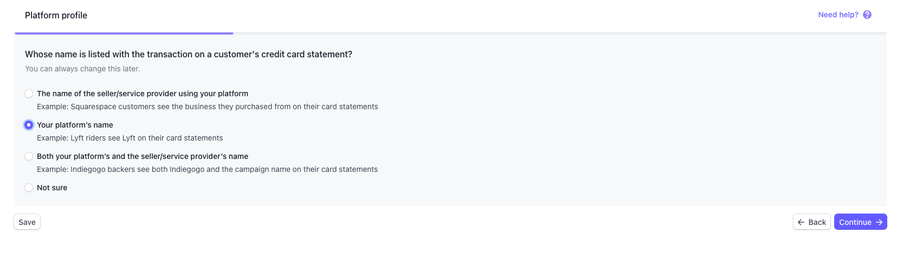This screenshot has height=253, width=916.
Task: Choose the "Both your platform's and seller's name" radio
Action: point(29,156)
